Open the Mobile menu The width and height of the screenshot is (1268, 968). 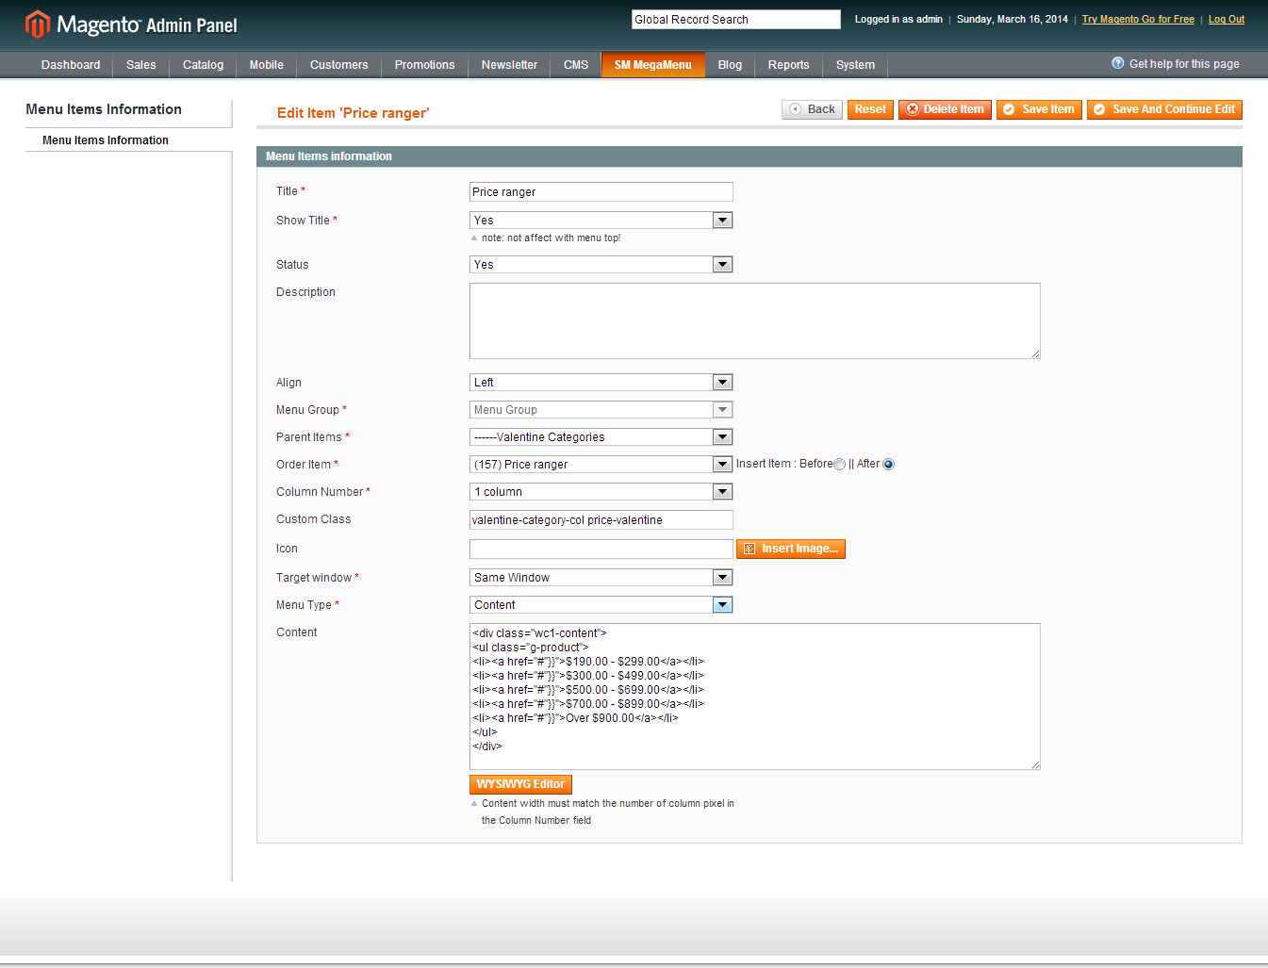(x=267, y=65)
